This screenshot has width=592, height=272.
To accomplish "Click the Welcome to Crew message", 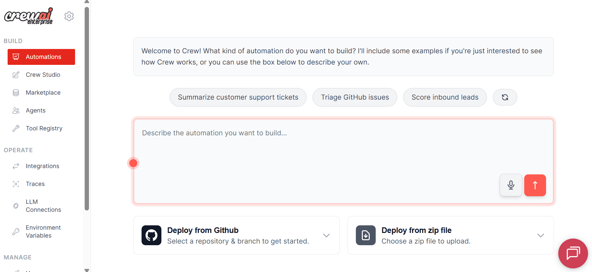I will tap(344, 57).
